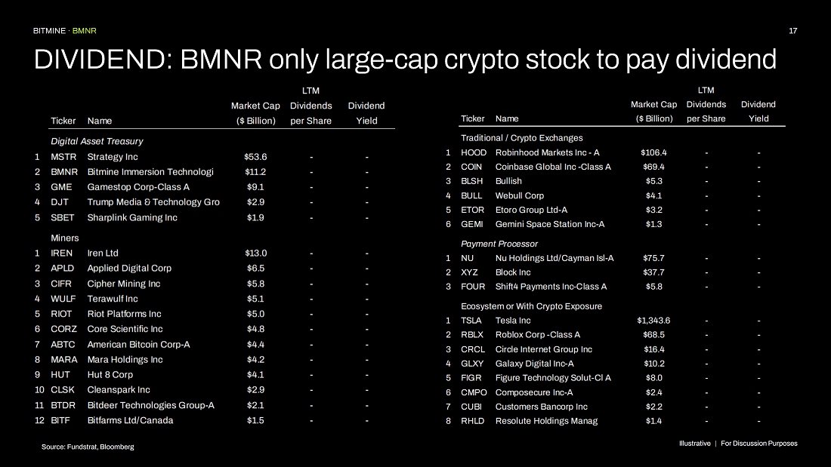Select the HOOD ticker symbol

(474, 152)
